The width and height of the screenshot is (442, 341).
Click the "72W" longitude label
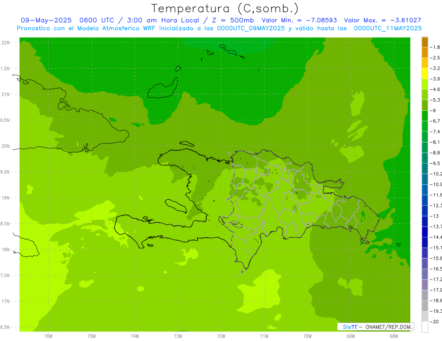tap(221, 336)
